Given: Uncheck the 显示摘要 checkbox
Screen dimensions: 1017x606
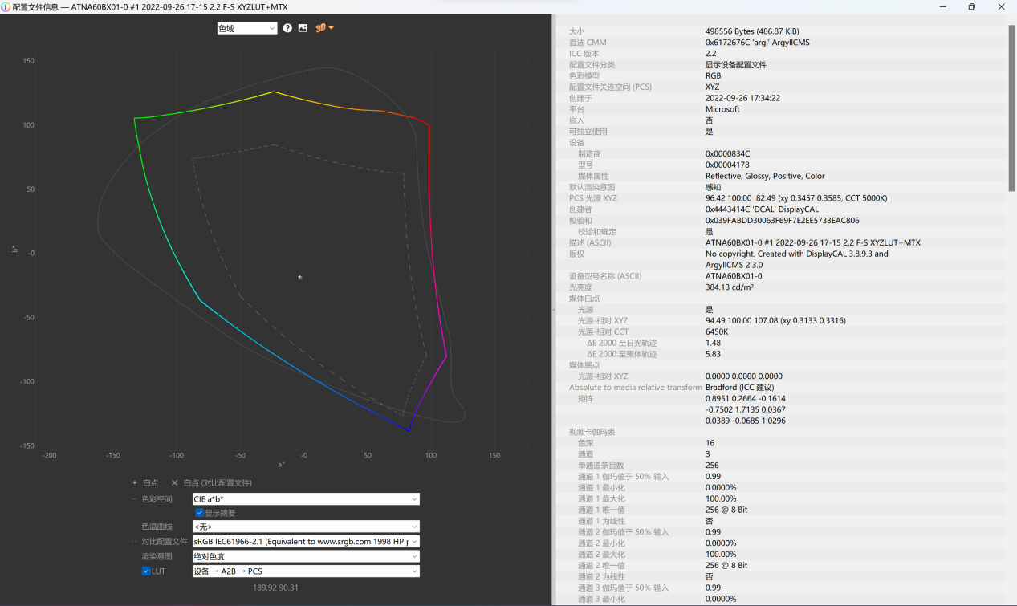Looking at the screenshot, I should tap(199, 513).
